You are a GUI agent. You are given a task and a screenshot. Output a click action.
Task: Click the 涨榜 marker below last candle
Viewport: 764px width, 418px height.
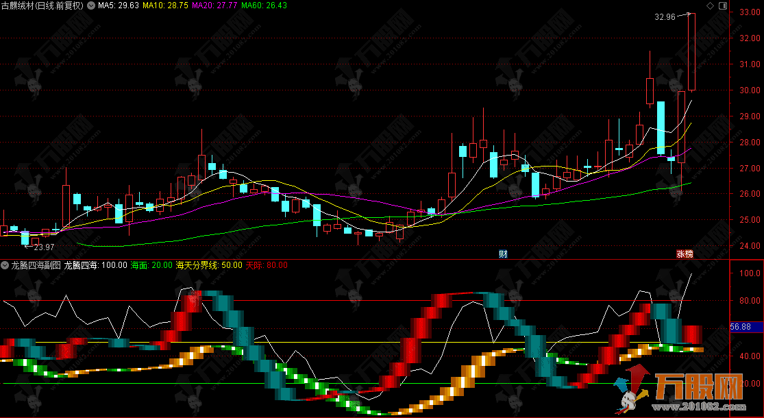(685, 254)
